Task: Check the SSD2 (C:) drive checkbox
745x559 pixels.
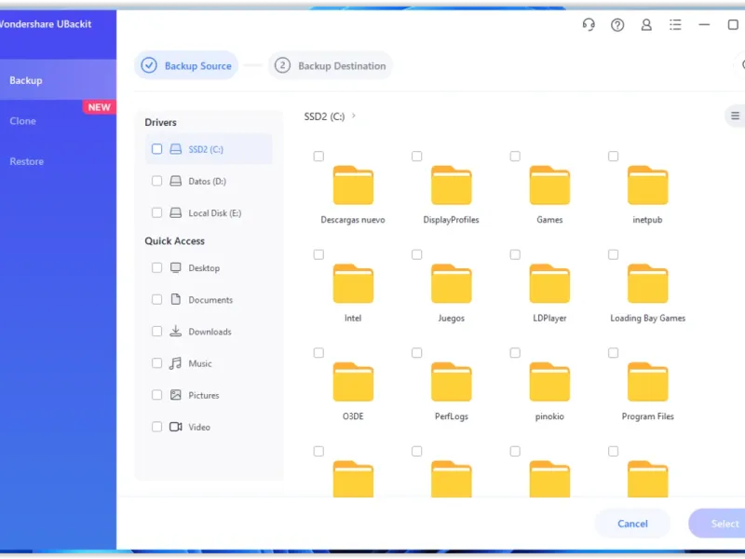Action: click(x=156, y=149)
